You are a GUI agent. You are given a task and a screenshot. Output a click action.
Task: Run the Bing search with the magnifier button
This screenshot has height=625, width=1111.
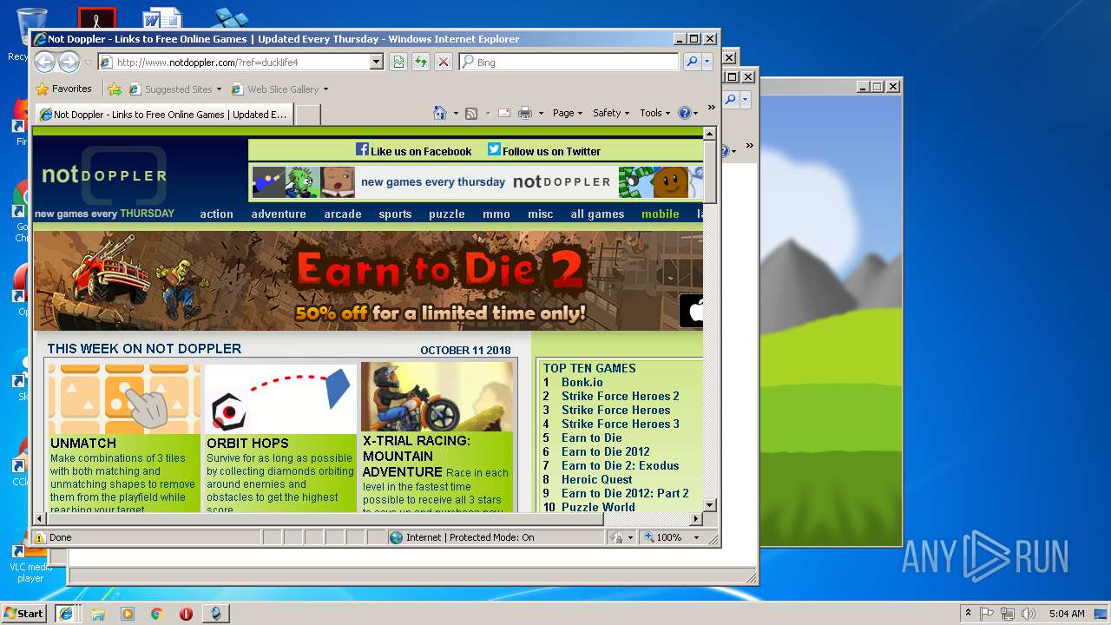pos(692,62)
